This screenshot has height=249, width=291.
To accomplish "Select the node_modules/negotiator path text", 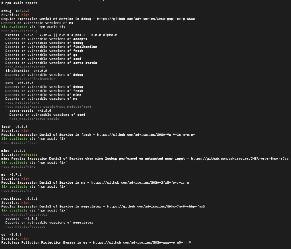I will (x=24, y=214).
